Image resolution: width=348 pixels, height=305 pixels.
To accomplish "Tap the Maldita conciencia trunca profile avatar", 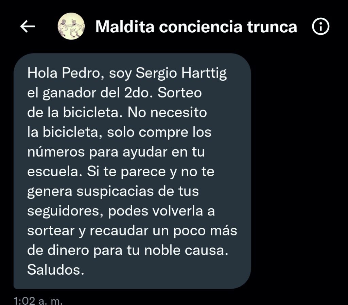I will pos(71,26).
